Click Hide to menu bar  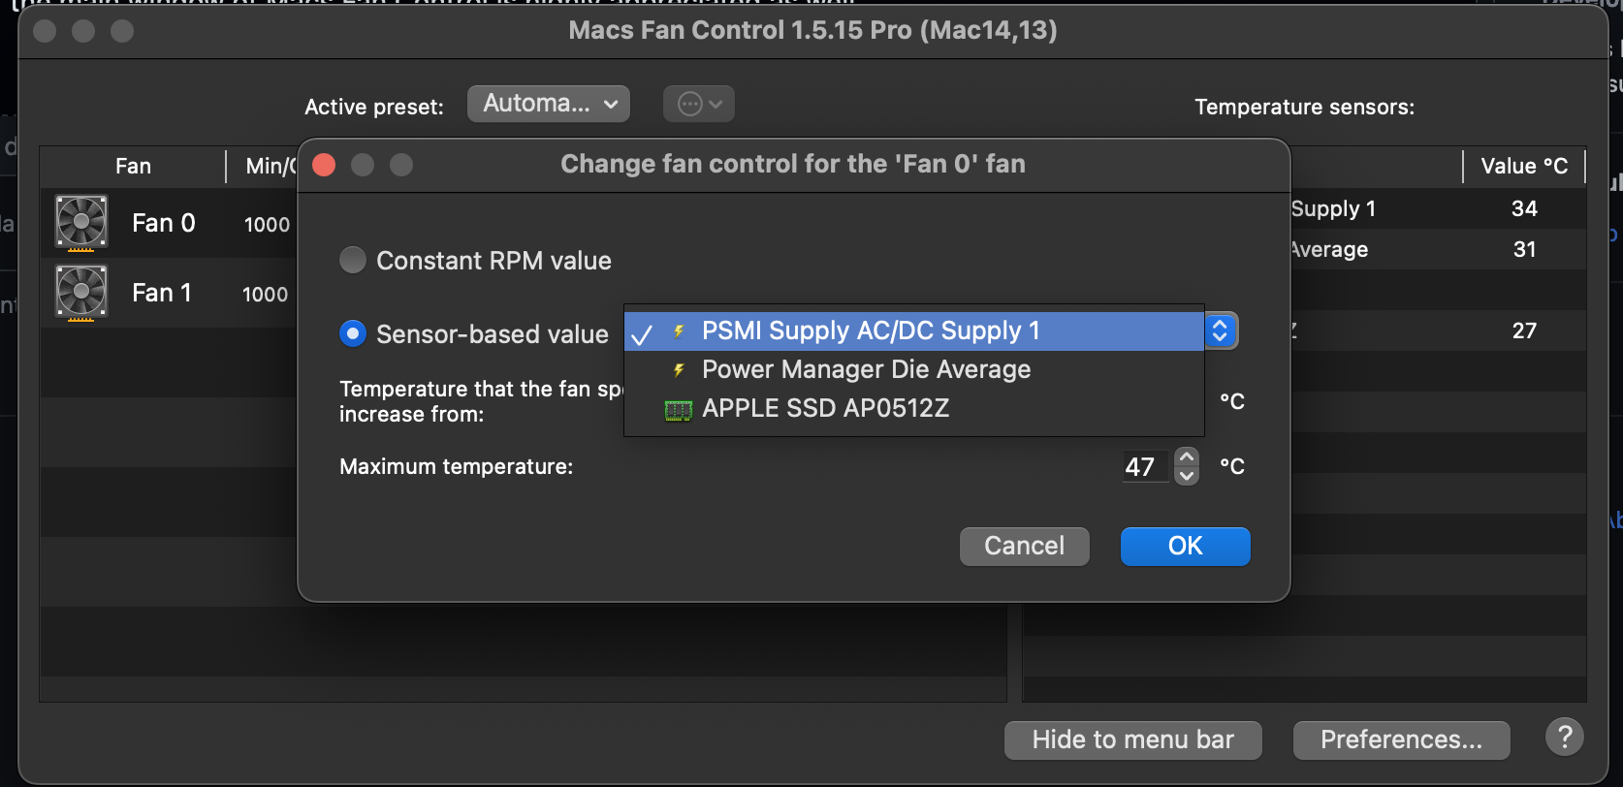pos(1132,739)
